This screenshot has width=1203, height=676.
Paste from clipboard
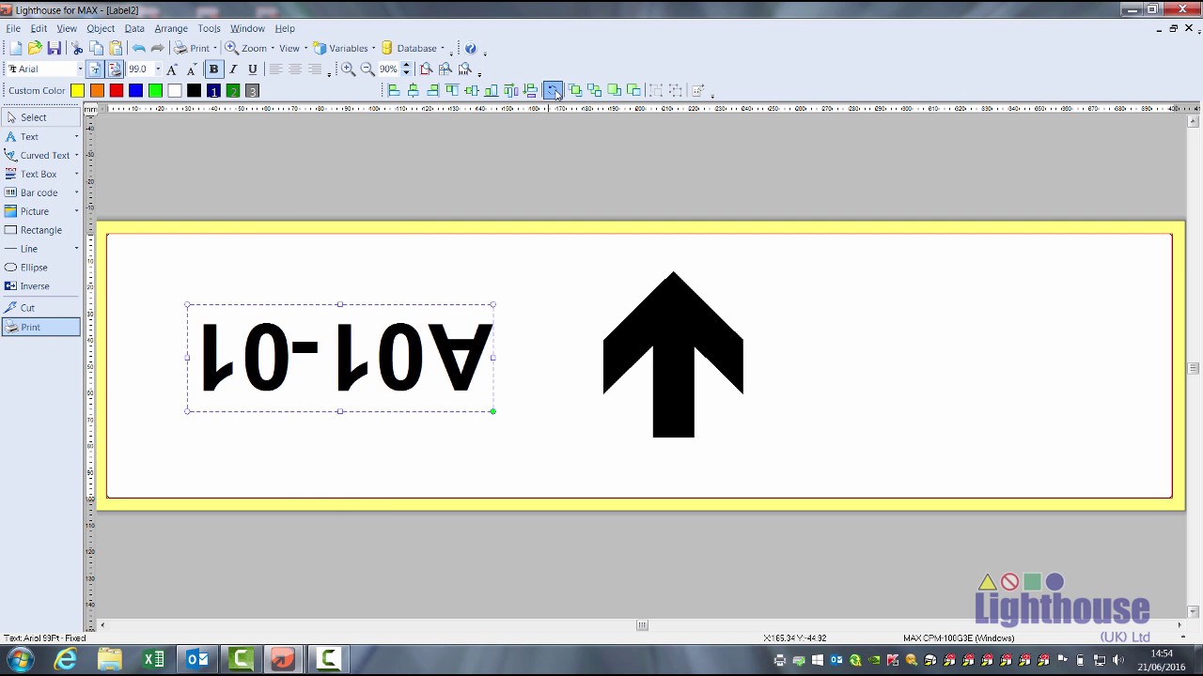tap(116, 48)
